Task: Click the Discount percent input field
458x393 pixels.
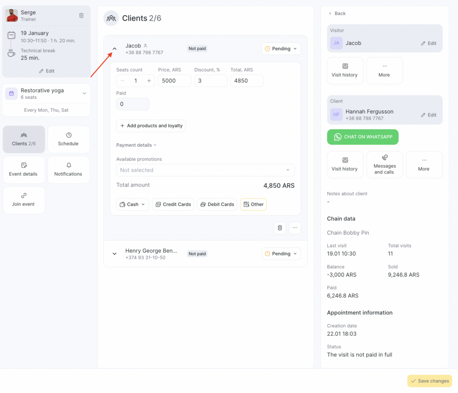Action: pos(211,81)
